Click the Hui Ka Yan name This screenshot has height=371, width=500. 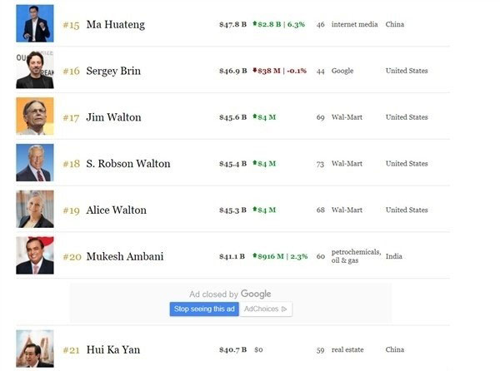click(x=113, y=350)
